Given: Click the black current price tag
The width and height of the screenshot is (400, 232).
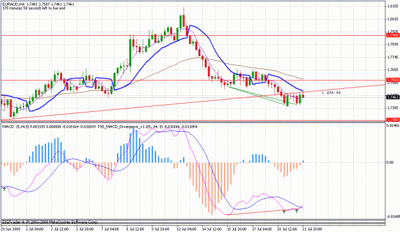Looking at the screenshot, I should tap(393, 97).
